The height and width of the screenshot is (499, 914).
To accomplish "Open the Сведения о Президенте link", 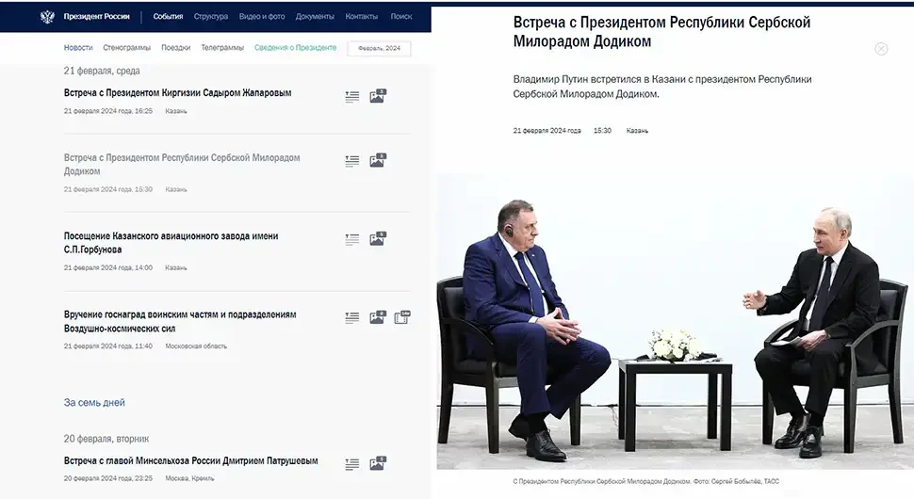I will click(x=296, y=48).
